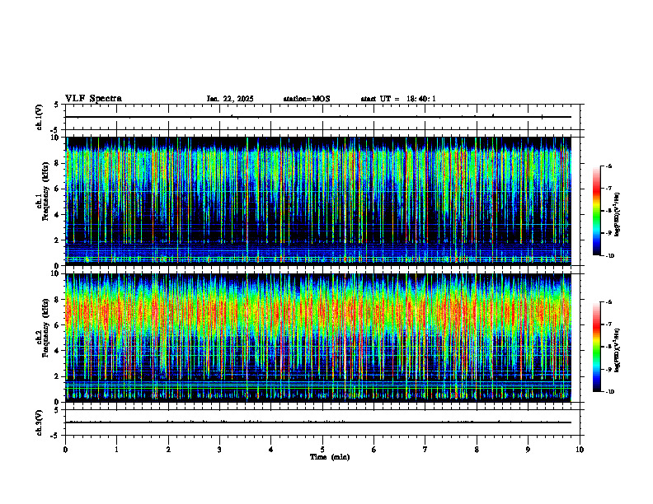Click the "VLF Spectra" plot title
The image size is (653, 504).
click(x=93, y=99)
